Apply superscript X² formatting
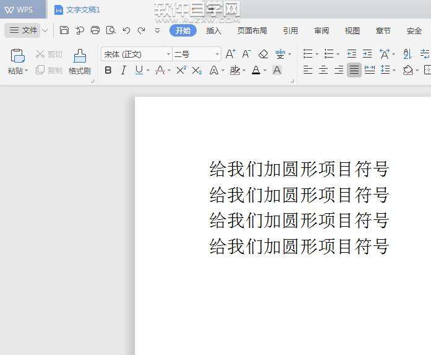This screenshot has height=355, width=431. 181,70
